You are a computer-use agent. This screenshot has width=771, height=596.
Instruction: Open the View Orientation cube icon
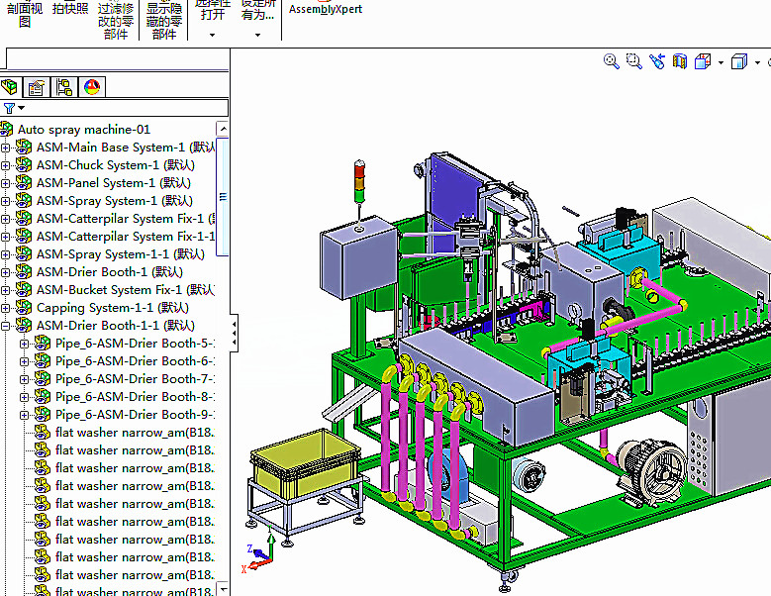coord(703,61)
